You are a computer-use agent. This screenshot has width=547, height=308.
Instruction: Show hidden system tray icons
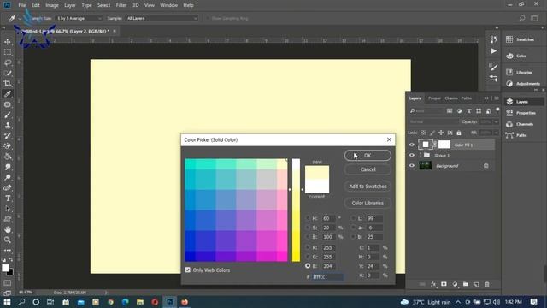[x=458, y=302]
